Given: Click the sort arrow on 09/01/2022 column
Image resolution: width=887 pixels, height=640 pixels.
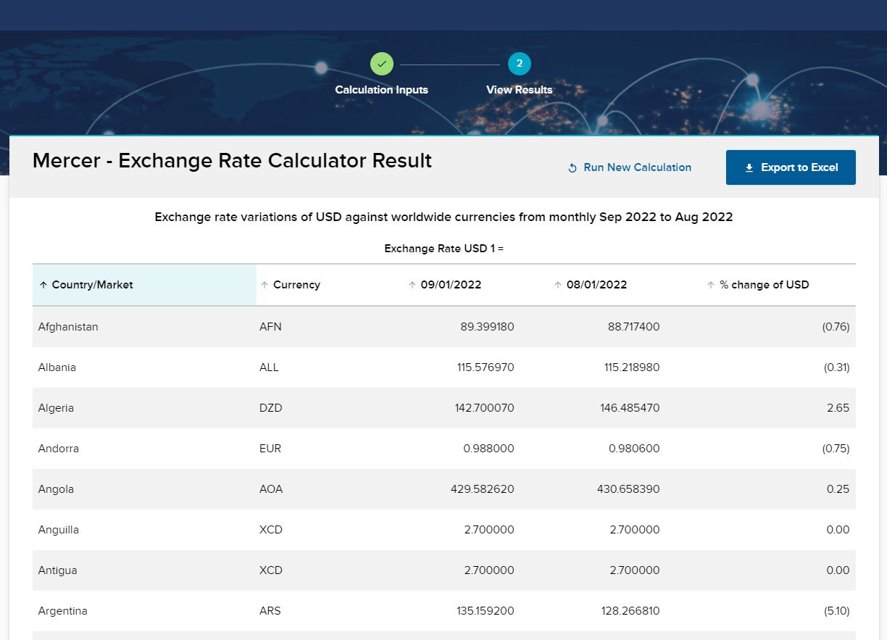Looking at the screenshot, I should (413, 285).
